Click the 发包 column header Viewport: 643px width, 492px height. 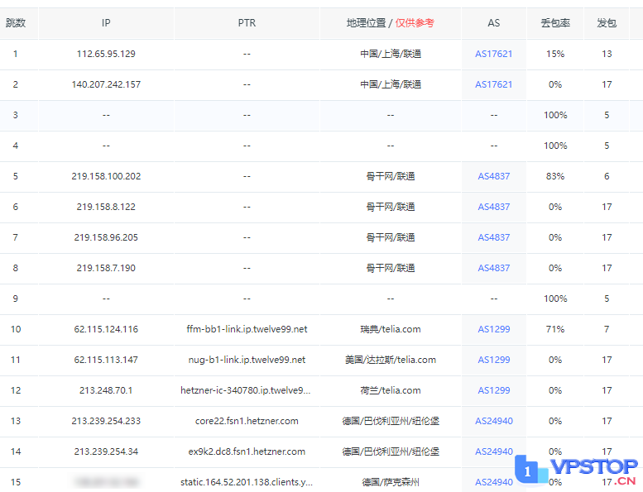click(x=607, y=23)
